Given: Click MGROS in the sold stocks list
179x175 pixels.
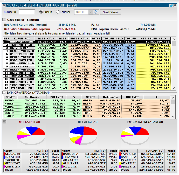Looking at the screenshot, I should [x=88, y=110].
